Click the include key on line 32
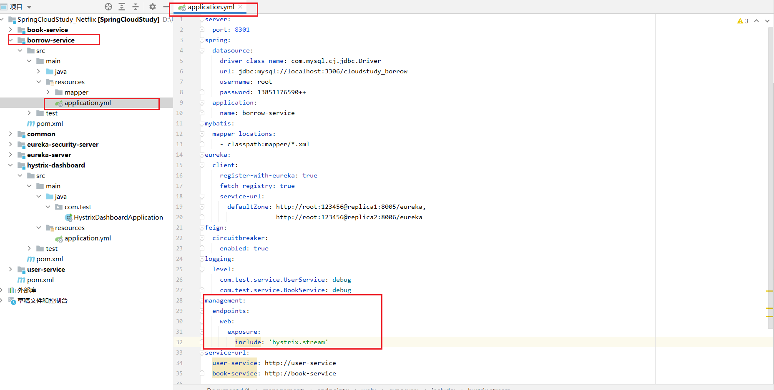The image size is (774, 390). (248, 342)
